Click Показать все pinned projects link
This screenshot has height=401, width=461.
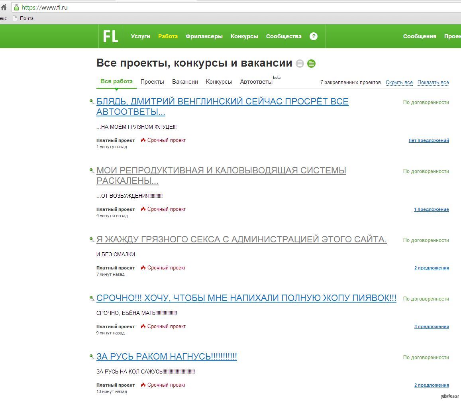433,83
